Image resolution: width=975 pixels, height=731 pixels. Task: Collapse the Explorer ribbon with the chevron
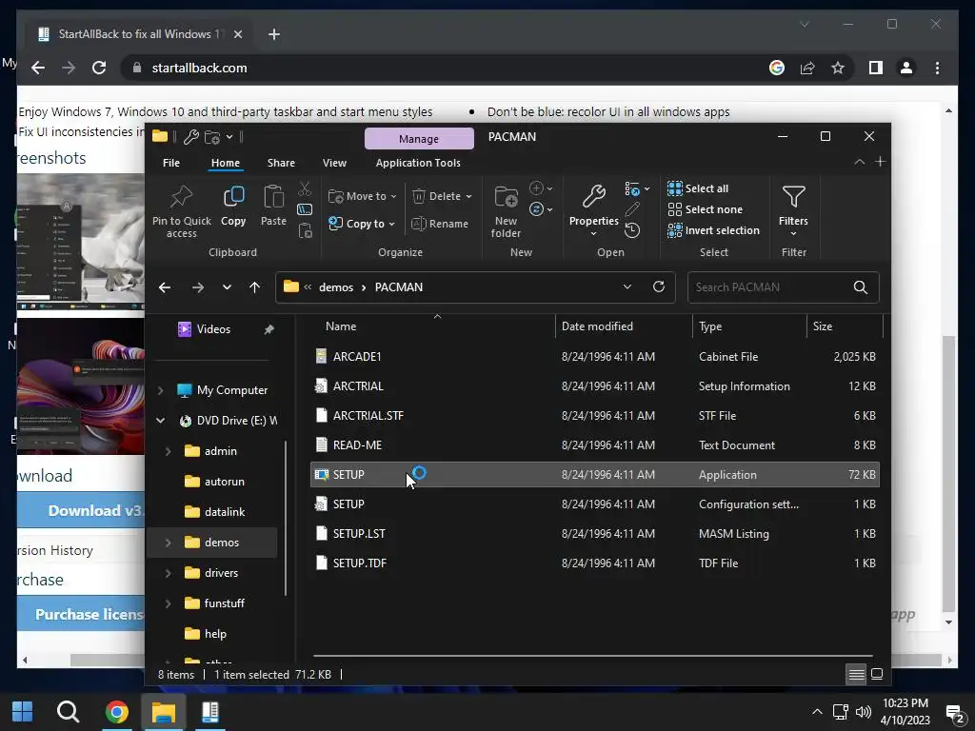pos(860,162)
